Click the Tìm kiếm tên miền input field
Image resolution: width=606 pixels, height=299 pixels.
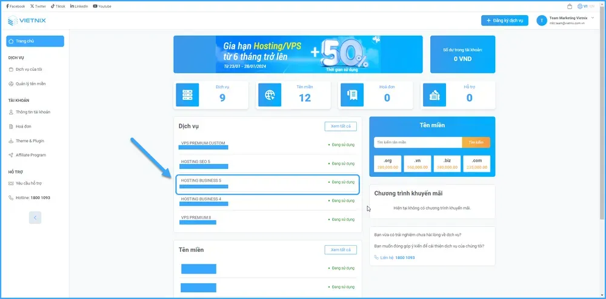(x=417, y=142)
